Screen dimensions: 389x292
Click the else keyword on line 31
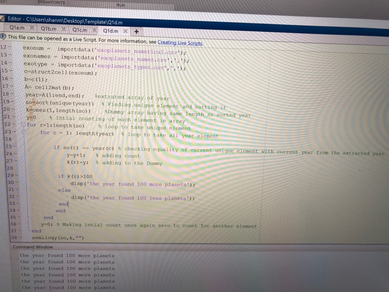(64, 190)
